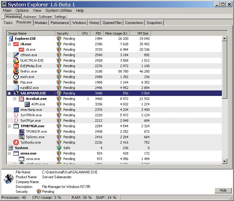Click the Psp.exe icon
This screenshot has height=201, width=234.
[16, 82]
